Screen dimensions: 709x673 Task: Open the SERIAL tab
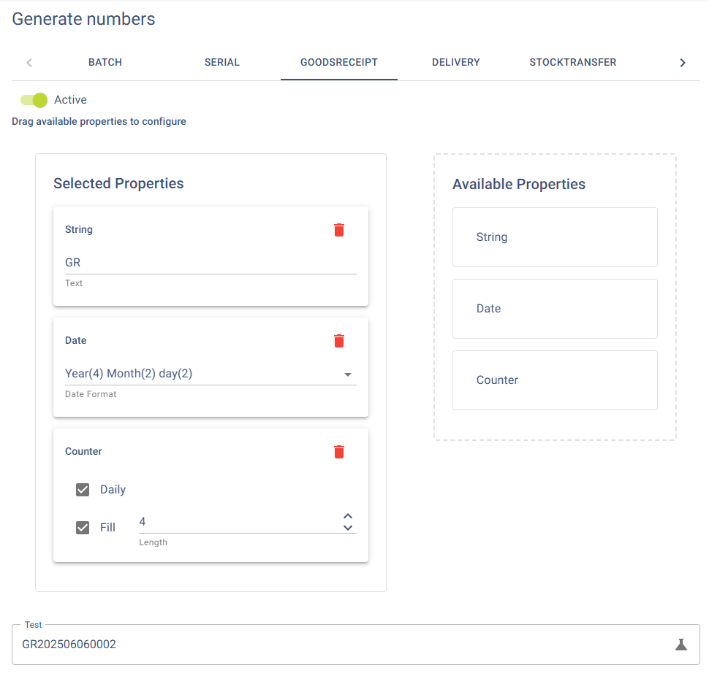222,62
